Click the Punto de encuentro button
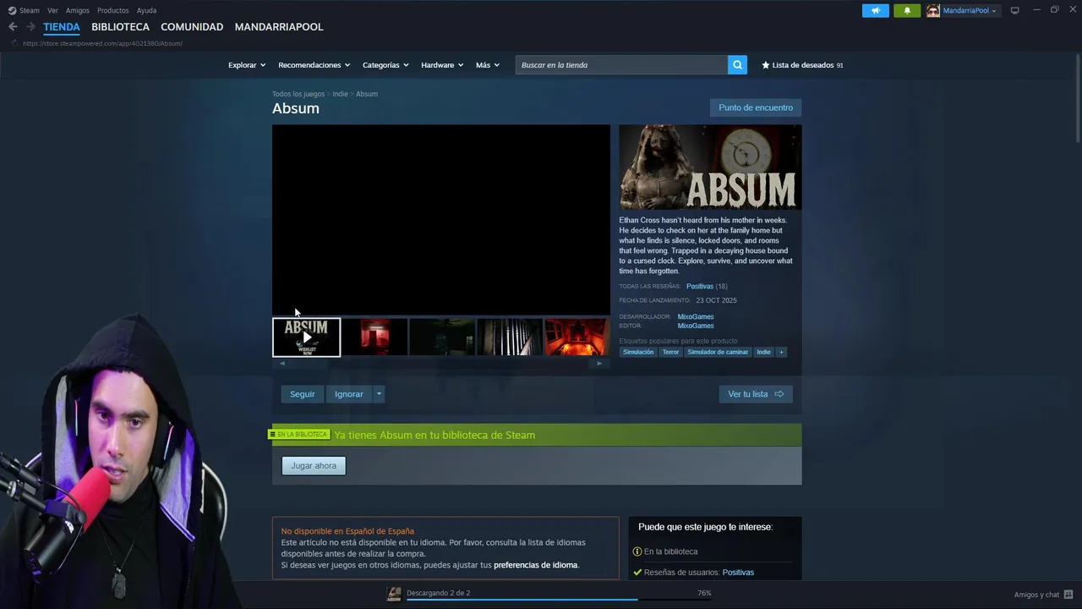1082x609 pixels. tap(756, 107)
